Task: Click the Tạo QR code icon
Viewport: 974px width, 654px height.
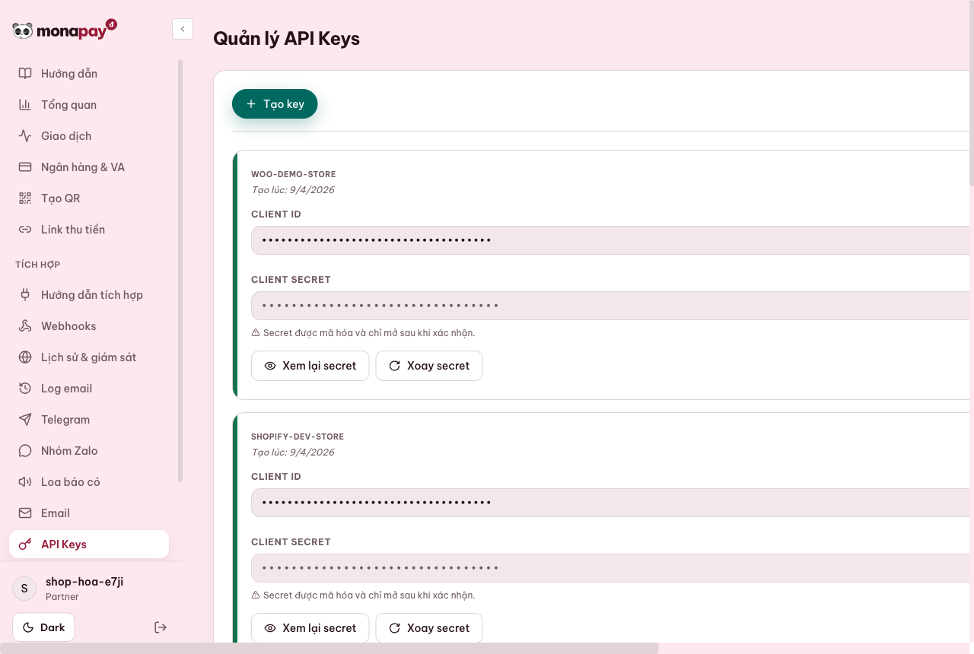Action: point(25,198)
